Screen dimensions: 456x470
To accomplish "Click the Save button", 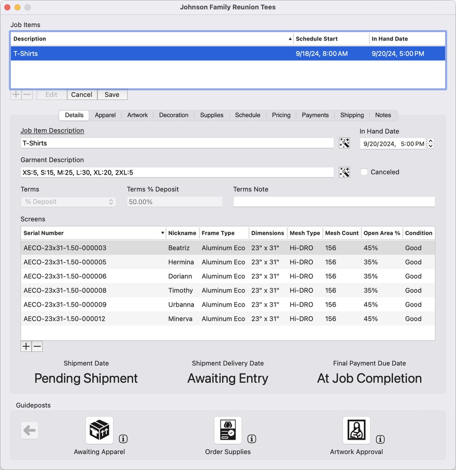I will 112,95.
